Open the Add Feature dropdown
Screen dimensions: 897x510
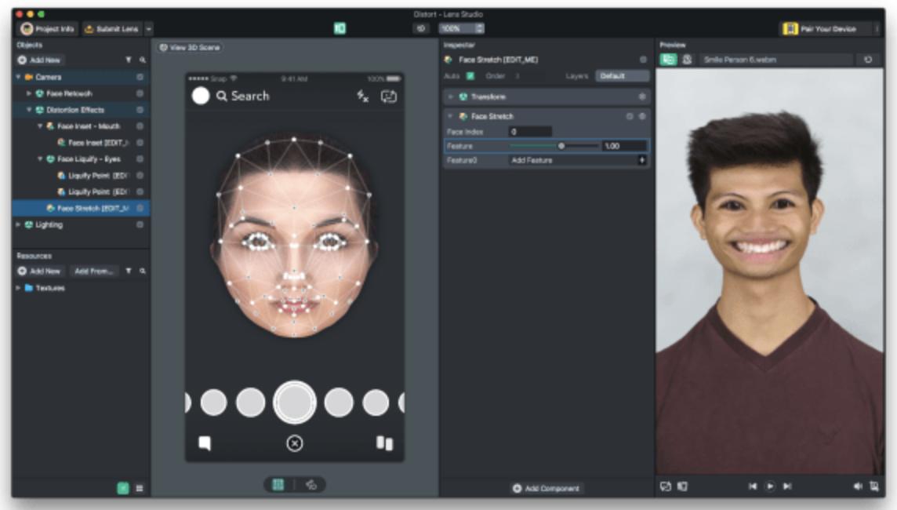[x=578, y=160]
